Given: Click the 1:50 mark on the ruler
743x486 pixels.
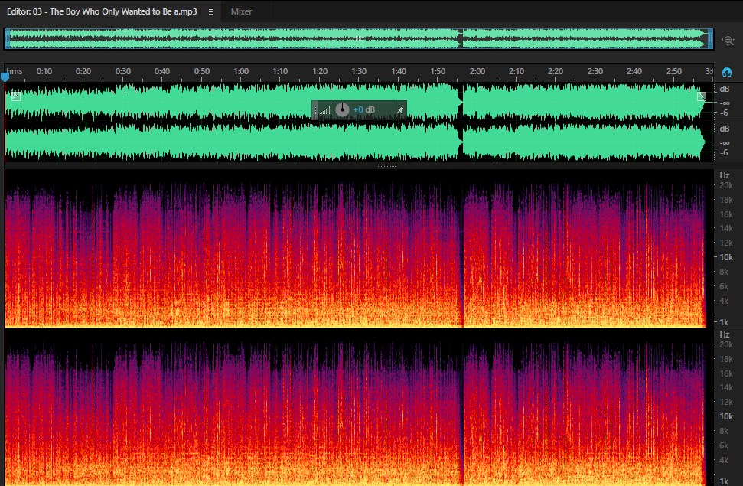Looking at the screenshot, I should [438, 71].
